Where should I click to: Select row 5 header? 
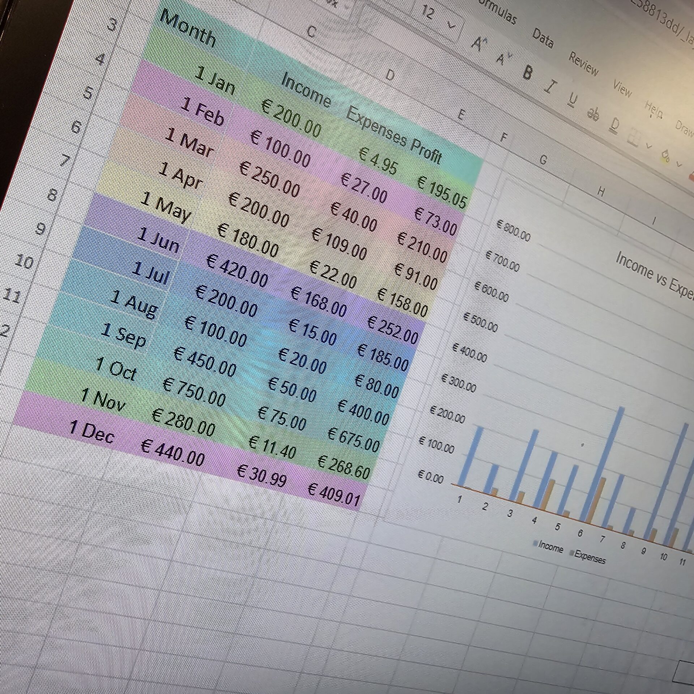tap(87, 93)
